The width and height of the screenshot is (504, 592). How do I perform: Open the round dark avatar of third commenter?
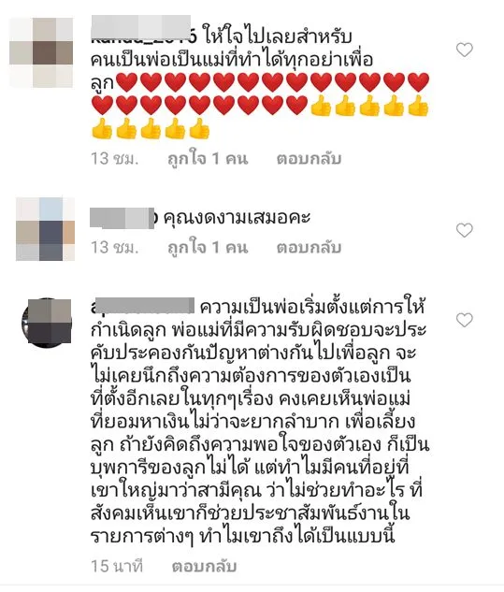pos(47,323)
